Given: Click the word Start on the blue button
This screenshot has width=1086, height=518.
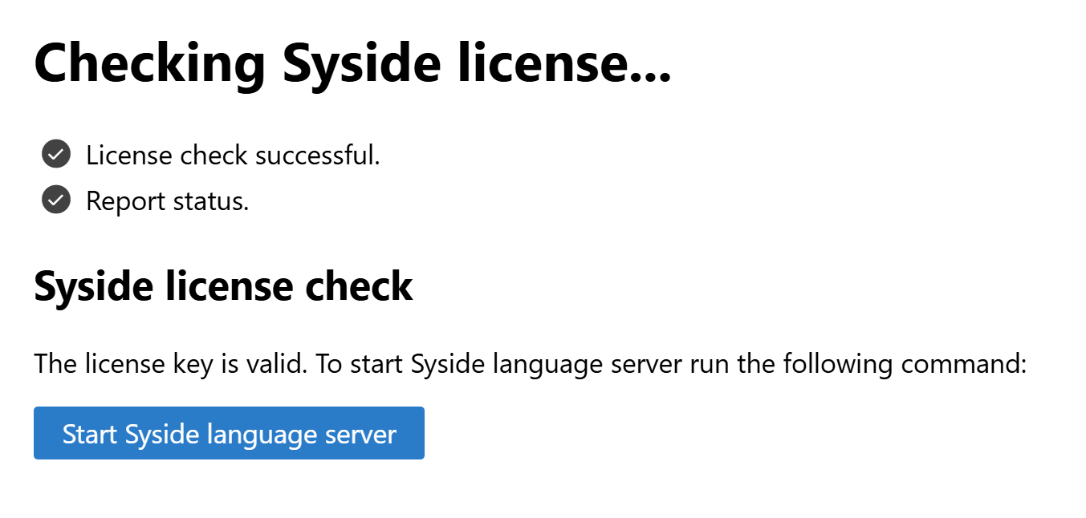Looking at the screenshot, I should pyautogui.click(x=90, y=434).
